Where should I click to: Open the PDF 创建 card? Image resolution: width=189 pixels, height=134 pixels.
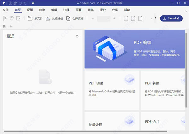tap(112, 90)
